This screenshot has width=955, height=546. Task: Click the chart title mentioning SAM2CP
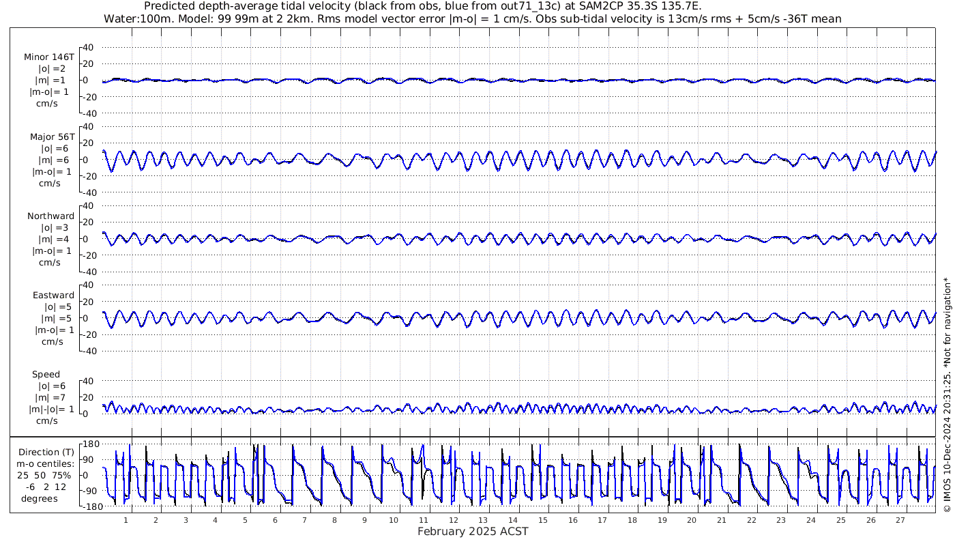(x=423, y=6)
